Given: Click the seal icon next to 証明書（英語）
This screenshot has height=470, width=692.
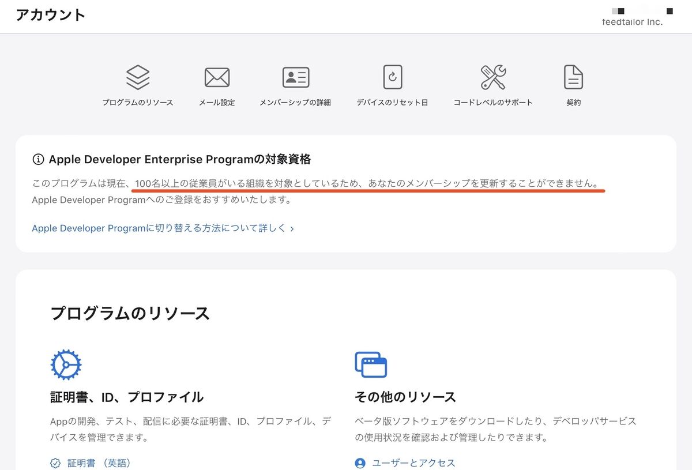Looking at the screenshot, I should [55, 463].
